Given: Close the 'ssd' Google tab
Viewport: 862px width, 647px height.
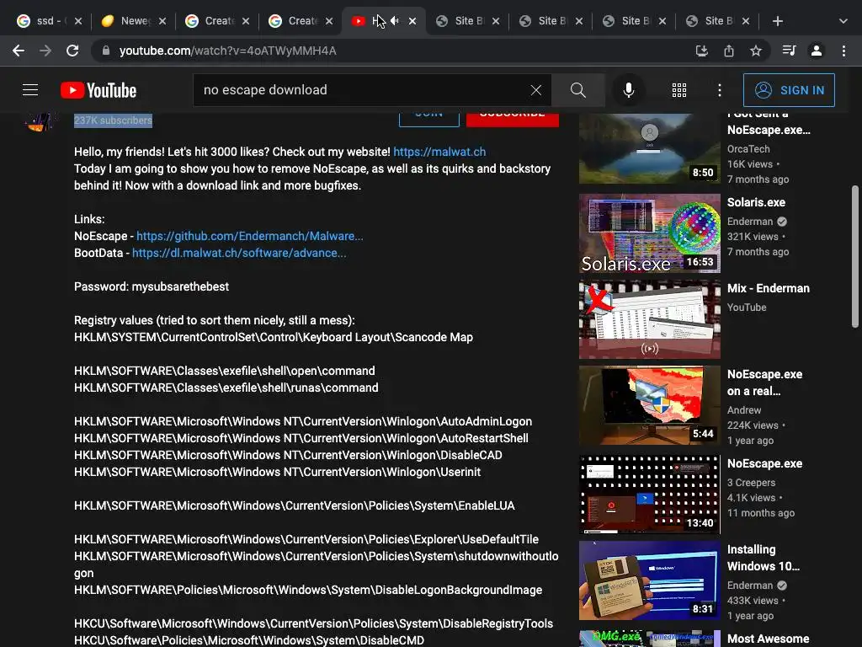Looking at the screenshot, I should (x=78, y=21).
